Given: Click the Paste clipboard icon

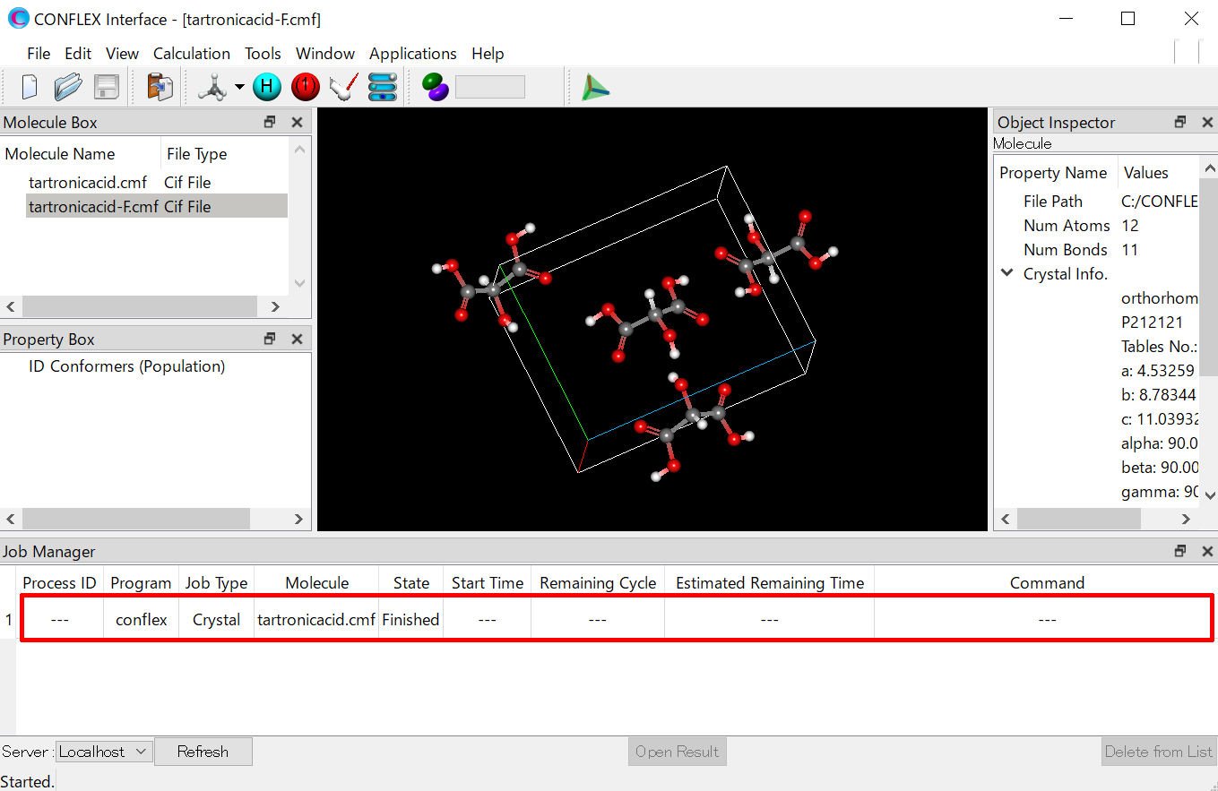Looking at the screenshot, I should tap(160, 87).
